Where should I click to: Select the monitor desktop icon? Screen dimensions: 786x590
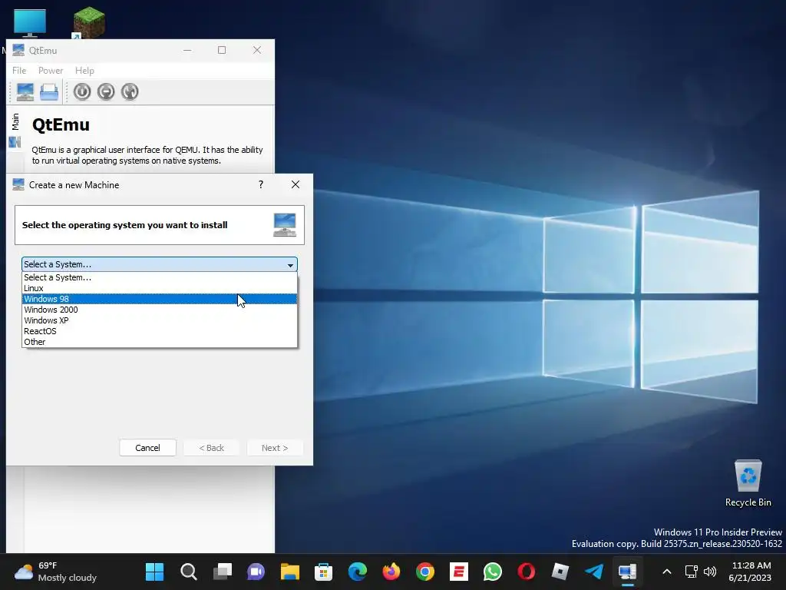point(30,22)
